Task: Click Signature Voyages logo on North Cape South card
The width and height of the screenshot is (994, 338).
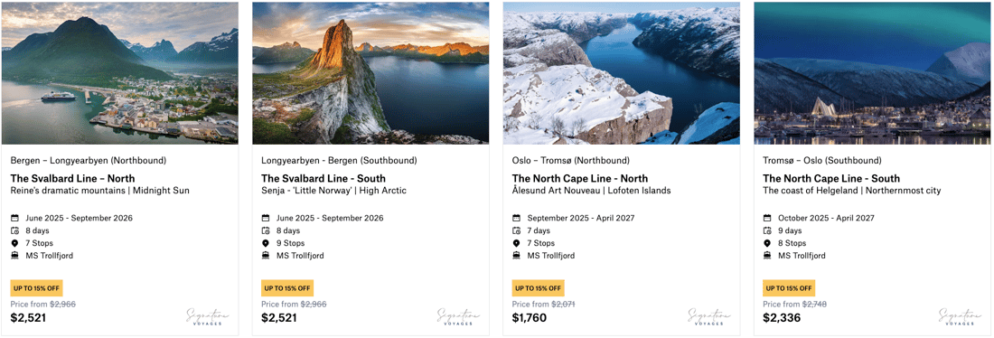Action: click(961, 316)
